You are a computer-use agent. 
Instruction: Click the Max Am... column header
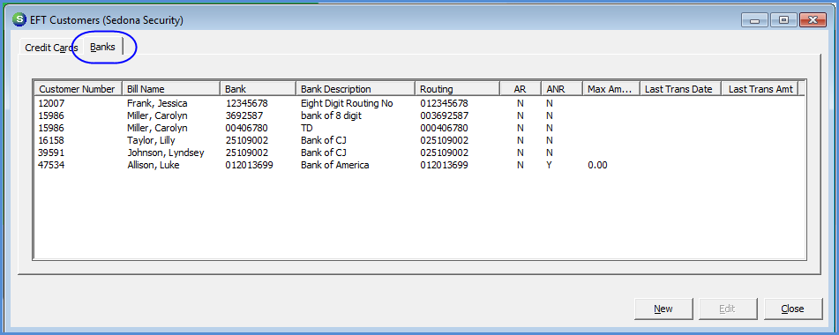(x=611, y=89)
